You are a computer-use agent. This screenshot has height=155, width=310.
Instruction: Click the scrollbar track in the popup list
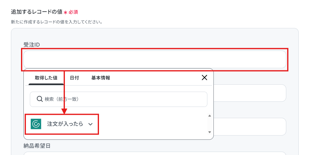[x=210, y=124]
